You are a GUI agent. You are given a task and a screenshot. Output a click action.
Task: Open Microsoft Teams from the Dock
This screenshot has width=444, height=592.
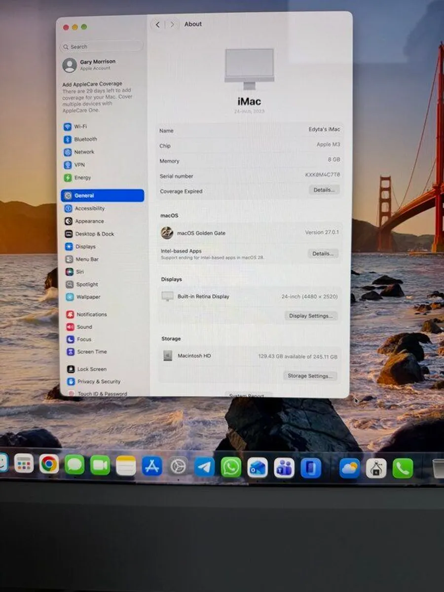tap(284, 468)
